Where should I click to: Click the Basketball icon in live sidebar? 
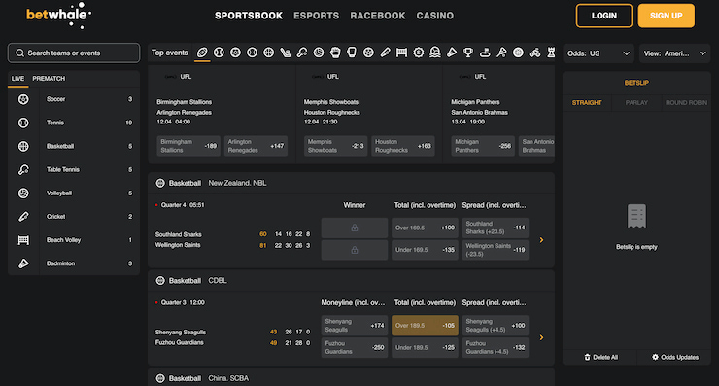click(23, 146)
